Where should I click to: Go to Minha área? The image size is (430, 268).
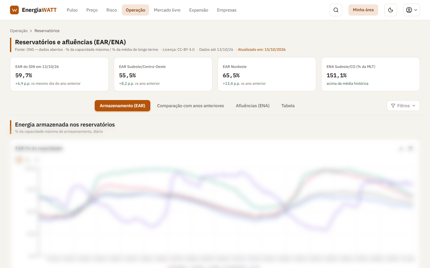pos(363,10)
